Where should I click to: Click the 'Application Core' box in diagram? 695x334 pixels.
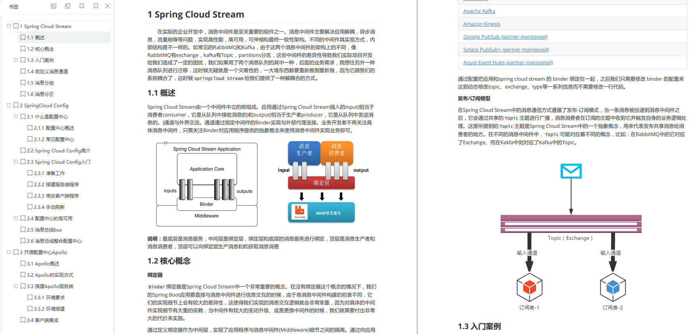(207, 169)
